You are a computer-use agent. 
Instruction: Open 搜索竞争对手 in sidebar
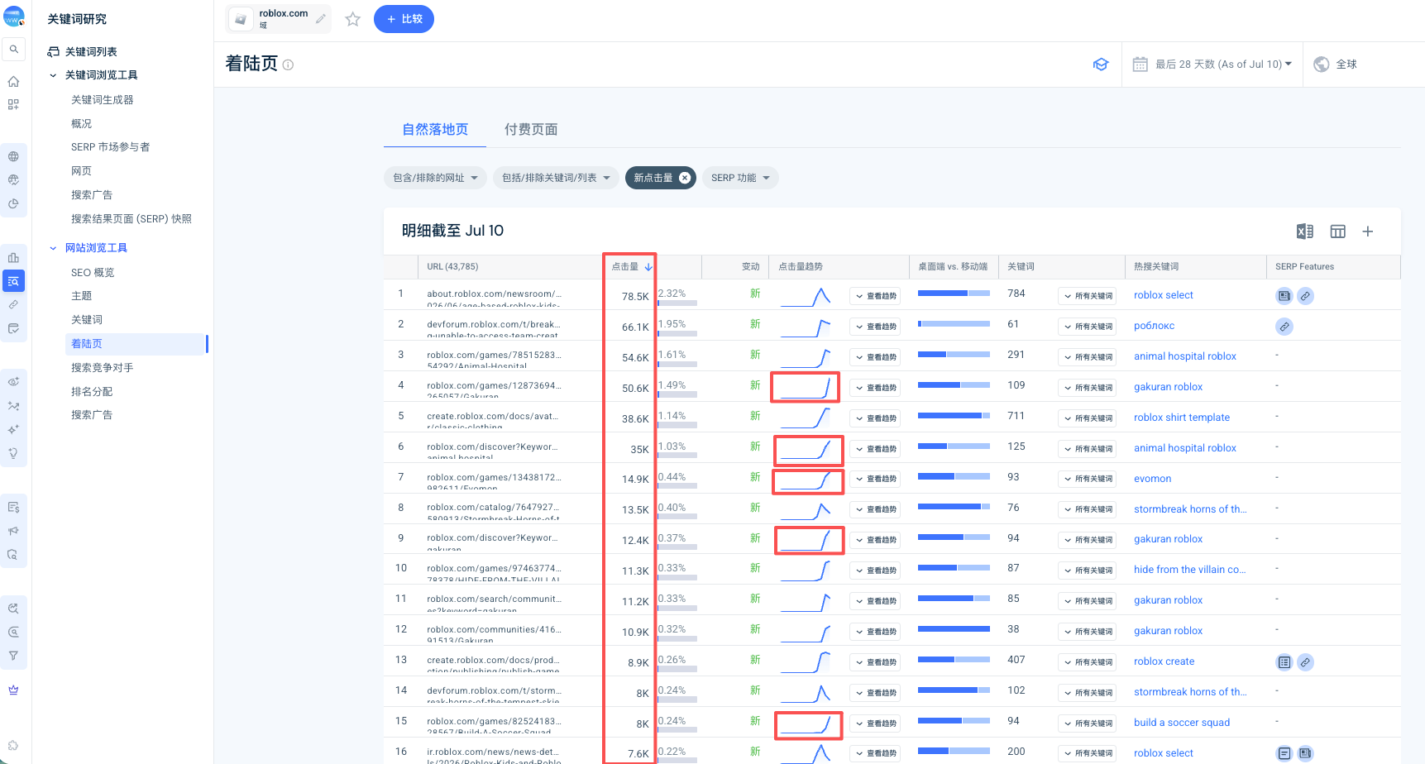[102, 368]
